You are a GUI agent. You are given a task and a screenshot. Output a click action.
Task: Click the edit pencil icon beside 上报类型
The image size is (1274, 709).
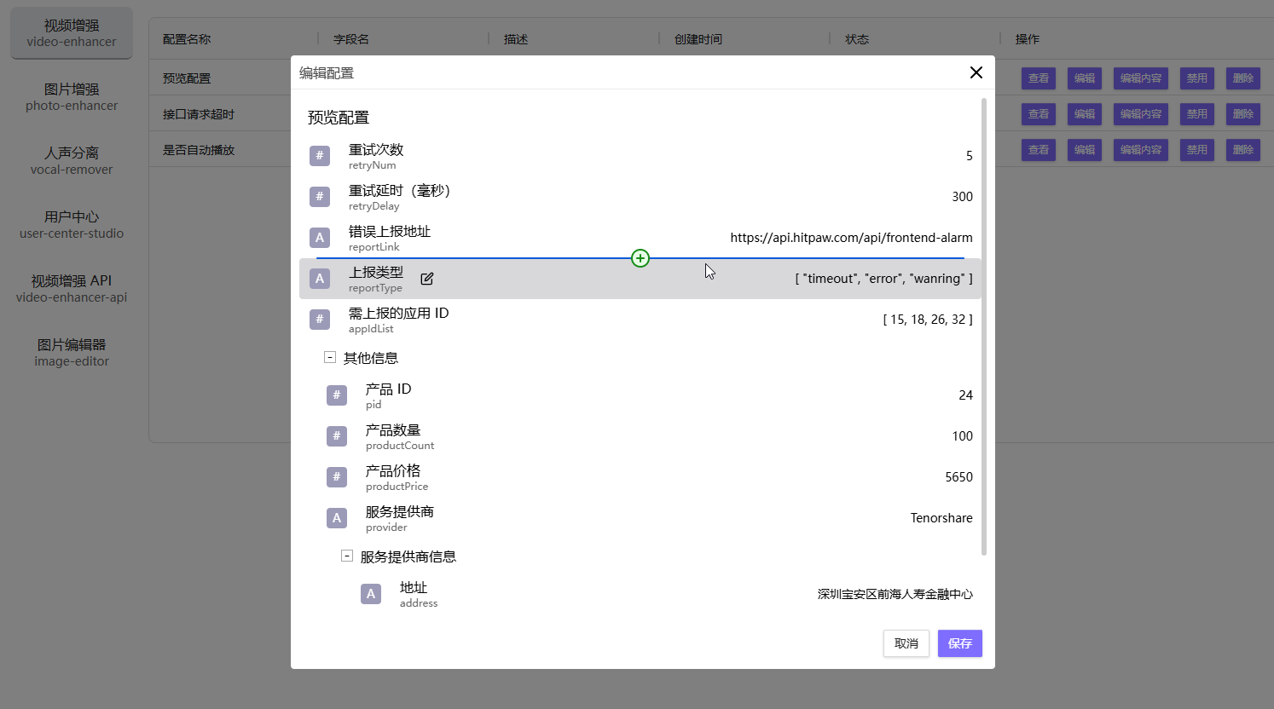pos(427,279)
